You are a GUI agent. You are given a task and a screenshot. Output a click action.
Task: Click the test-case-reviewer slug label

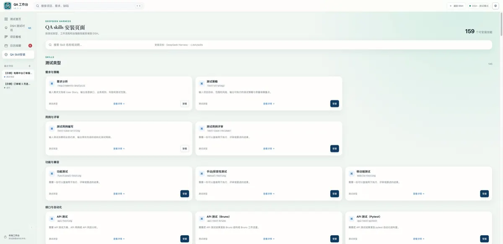click(x=219, y=131)
